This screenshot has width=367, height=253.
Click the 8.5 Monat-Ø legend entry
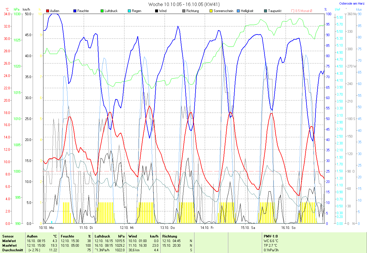tap(302, 11)
